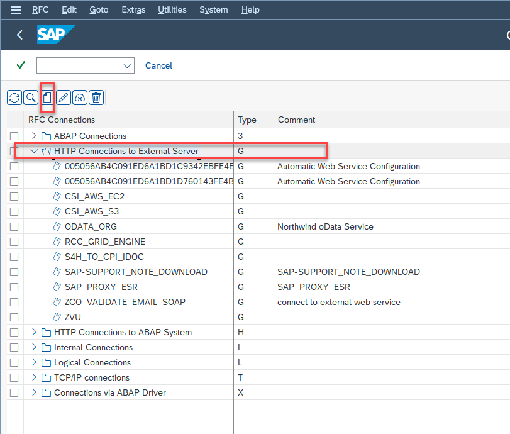
Task: Check the checkbox next to CSI_AWS_EC2
Action: coord(14,196)
